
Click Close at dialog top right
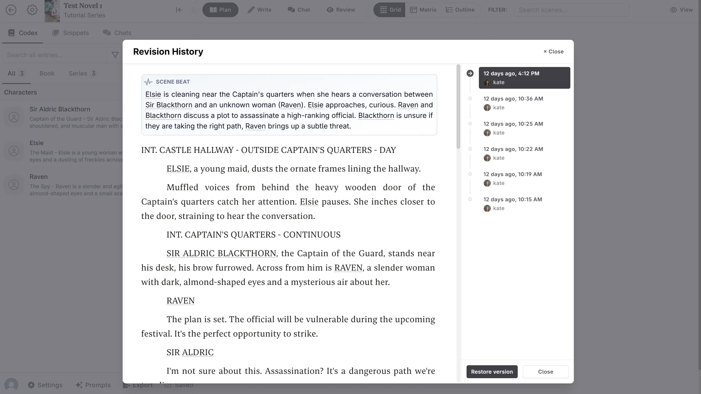coord(553,51)
